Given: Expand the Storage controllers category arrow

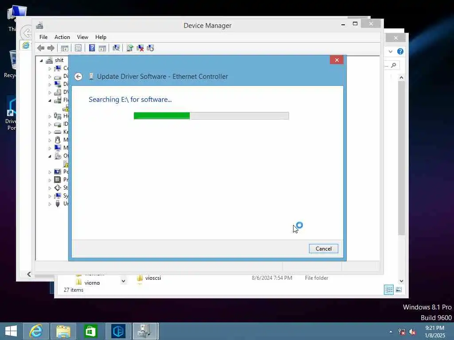Looking at the screenshot, I should point(50,188).
